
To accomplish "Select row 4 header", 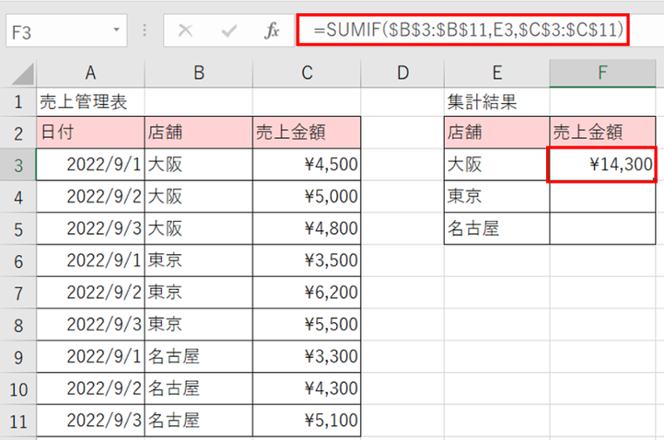I will pos(18,196).
